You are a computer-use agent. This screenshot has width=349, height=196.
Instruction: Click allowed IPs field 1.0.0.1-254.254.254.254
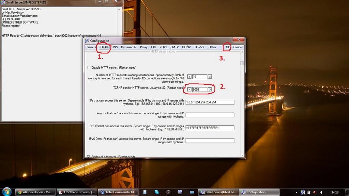210,102
